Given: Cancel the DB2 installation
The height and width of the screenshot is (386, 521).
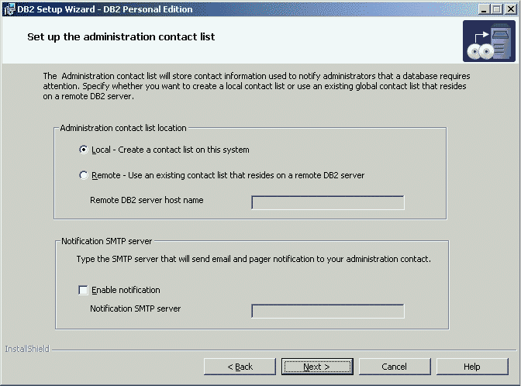Looking at the screenshot, I should point(394,367).
